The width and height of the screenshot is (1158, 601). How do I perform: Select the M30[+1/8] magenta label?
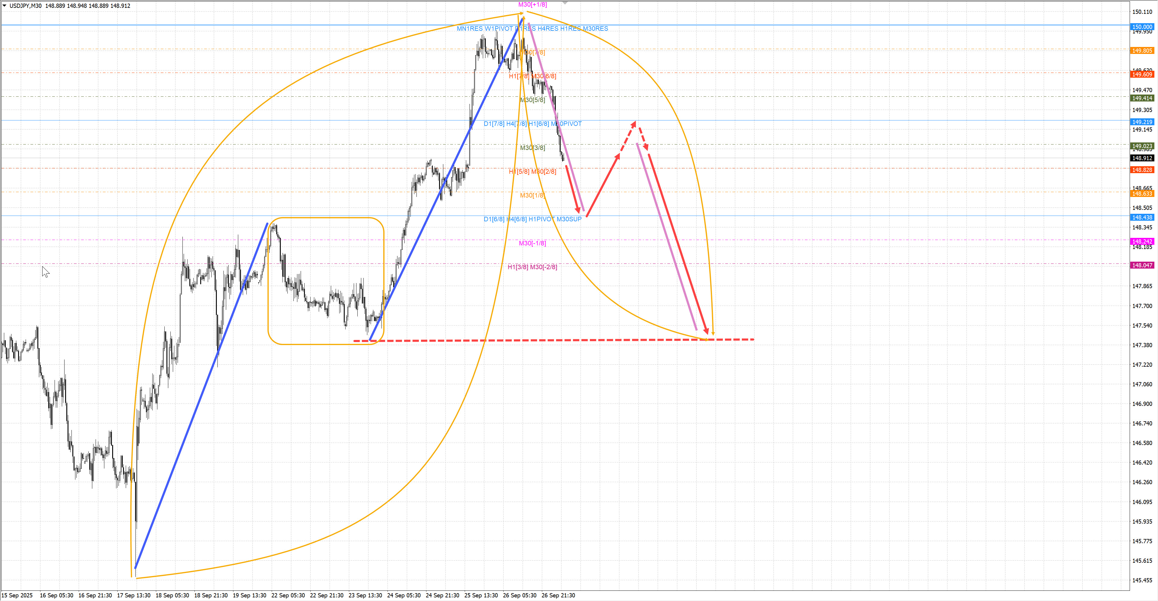[532, 5]
